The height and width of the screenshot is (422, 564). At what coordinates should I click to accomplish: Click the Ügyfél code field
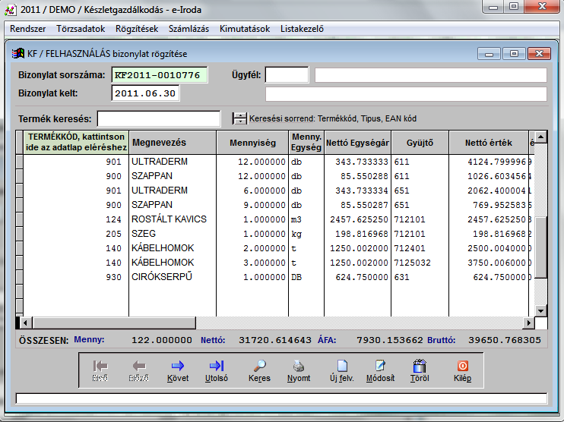(287, 75)
